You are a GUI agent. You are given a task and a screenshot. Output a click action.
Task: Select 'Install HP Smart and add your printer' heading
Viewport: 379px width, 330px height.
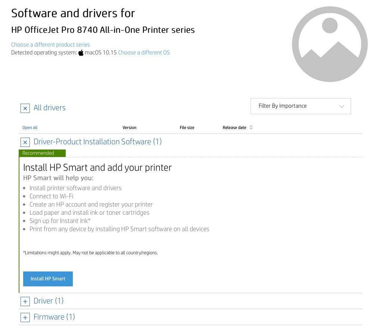[x=97, y=167]
